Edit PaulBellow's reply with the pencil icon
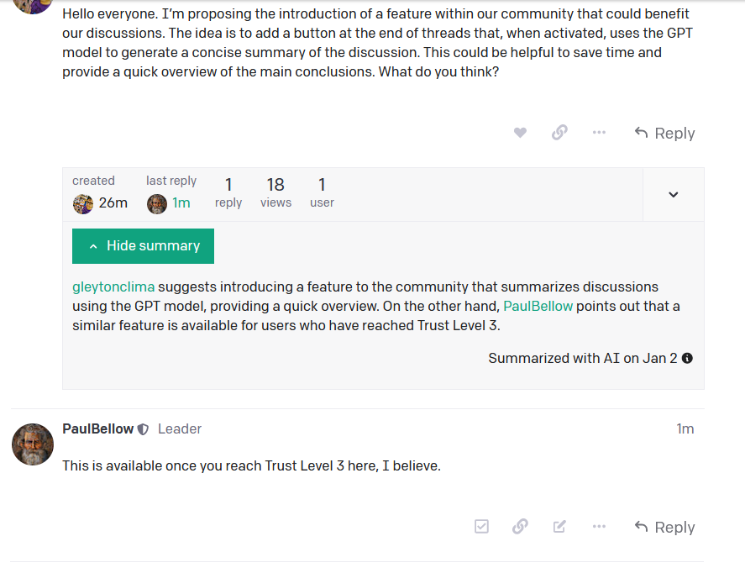745x573 pixels. click(x=559, y=526)
